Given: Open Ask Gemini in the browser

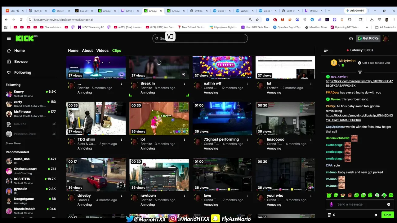Looking at the screenshot, I should coord(356,11).
